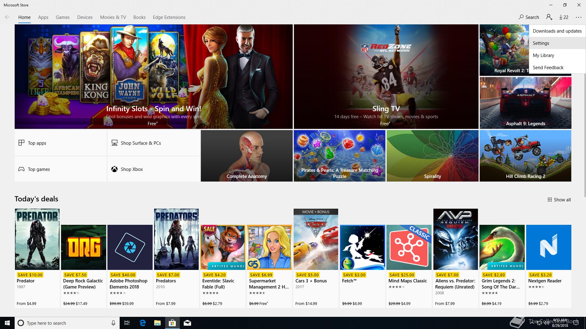Image resolution: width=586 pixels, height=329 pixels.
Task: Select the Nextgen Reader deal
Action: [x=549, y=266]
